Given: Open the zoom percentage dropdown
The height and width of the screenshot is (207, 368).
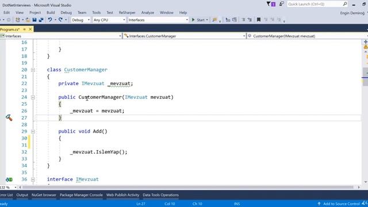Looking at the screenshot, I should (x=16, y=187).
